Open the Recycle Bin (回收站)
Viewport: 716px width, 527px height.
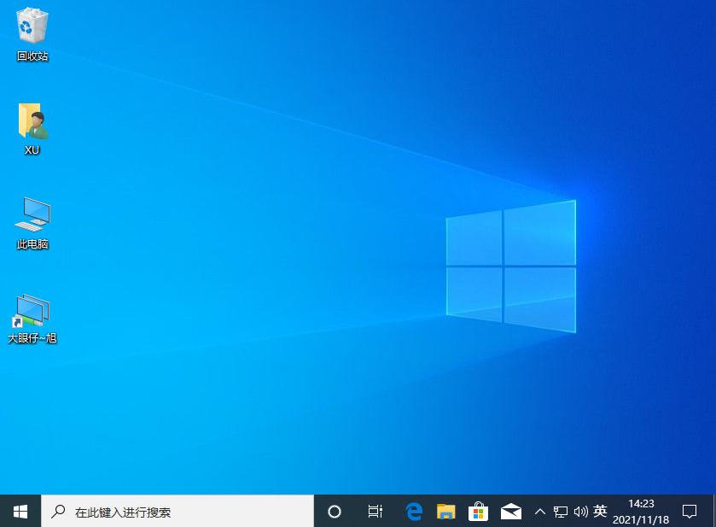click(x=32, y=26)
